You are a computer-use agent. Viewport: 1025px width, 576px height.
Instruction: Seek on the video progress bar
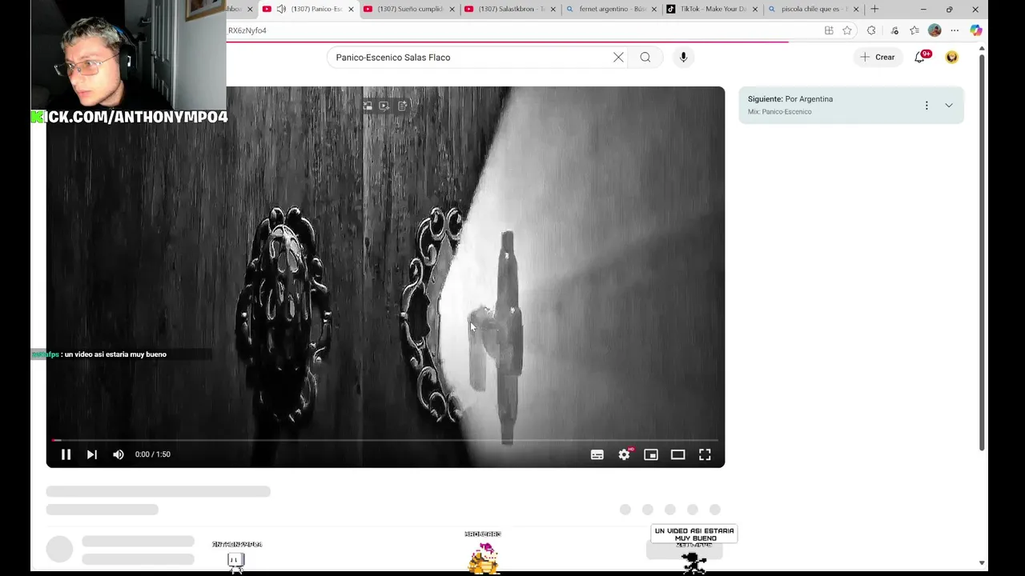(x=385, y=440)
